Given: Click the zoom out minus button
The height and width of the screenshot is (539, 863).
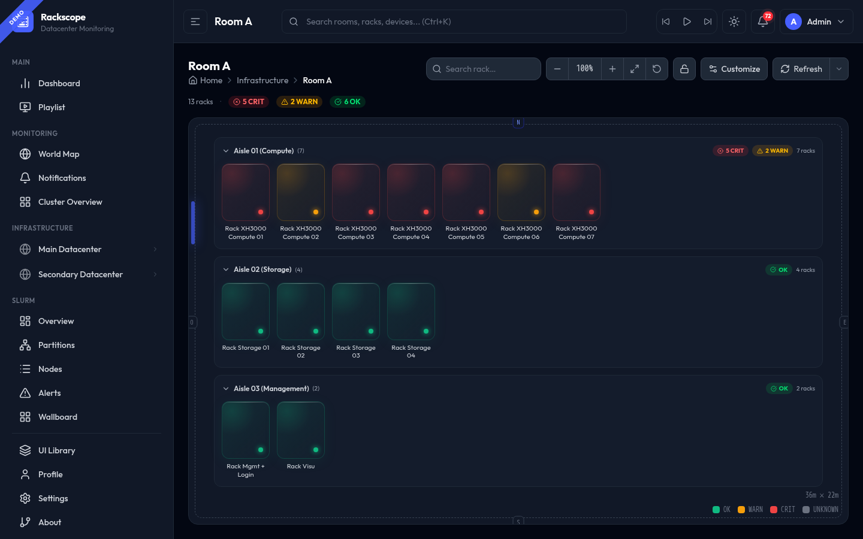Looking at the screenshot, I should click(557, 69).
